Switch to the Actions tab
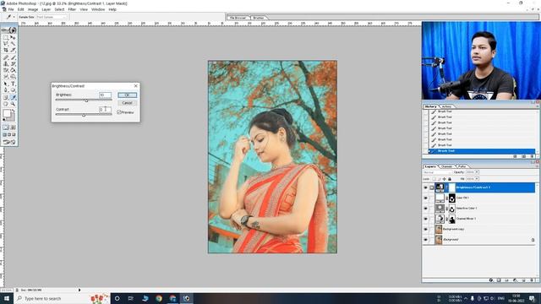Image resolution: width=541 pixels, height=304 pixels. (446, 106)
